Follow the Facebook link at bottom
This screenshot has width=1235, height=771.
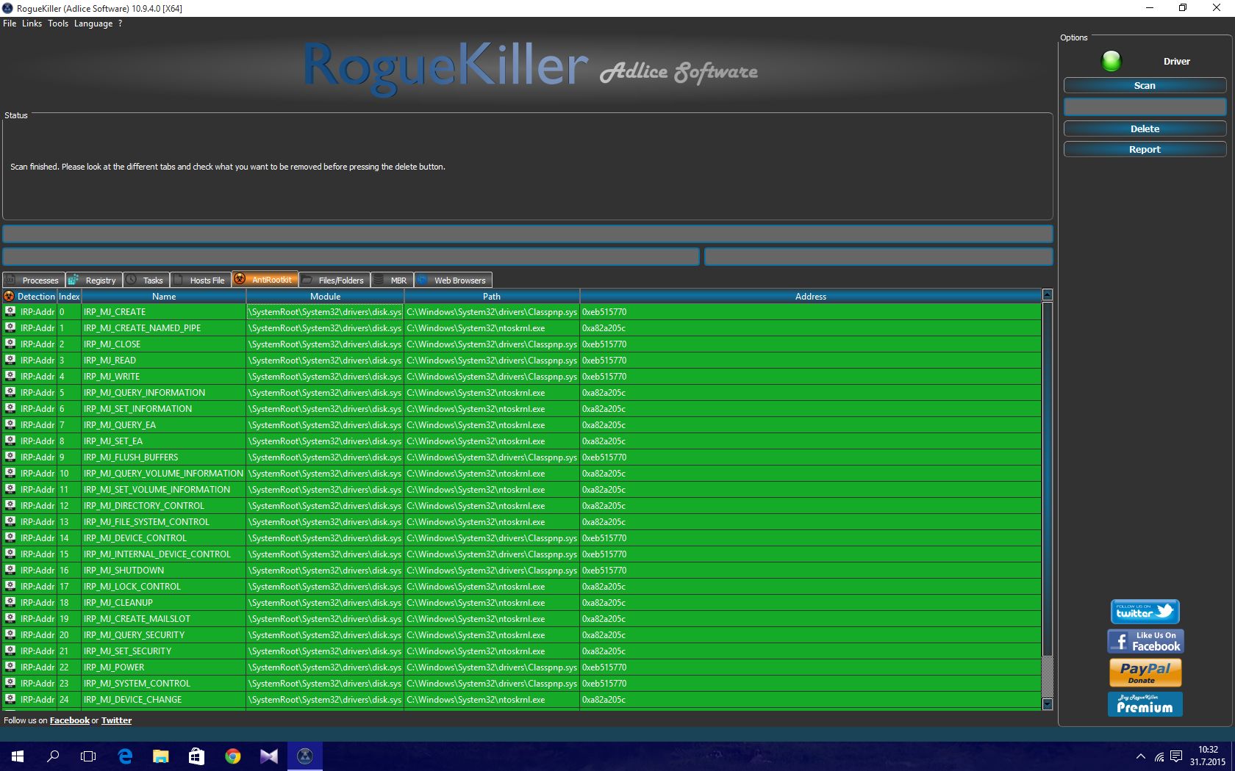point(70,720)
